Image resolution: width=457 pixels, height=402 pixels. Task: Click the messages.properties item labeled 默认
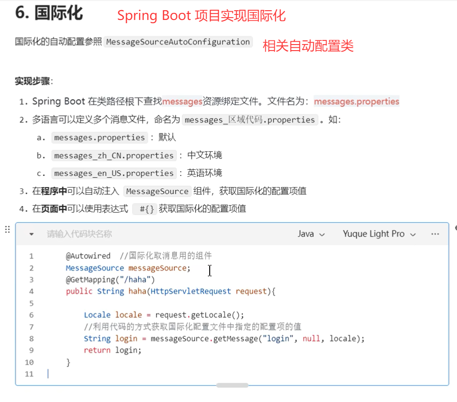(x=99, y=137)
